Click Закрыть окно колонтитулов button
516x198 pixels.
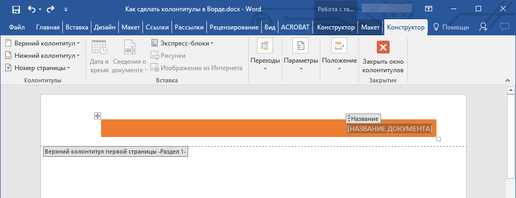[x=383, y=57]
